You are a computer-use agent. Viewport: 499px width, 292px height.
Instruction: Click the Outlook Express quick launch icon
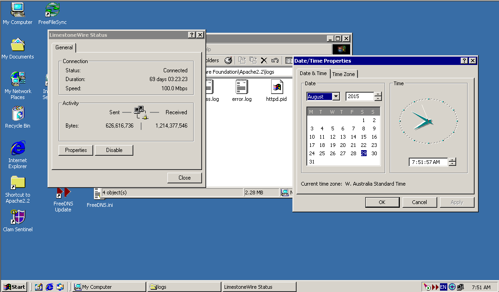pos(60,287)
